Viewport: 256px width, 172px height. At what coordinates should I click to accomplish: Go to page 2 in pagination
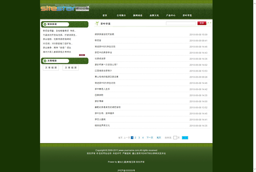click(135, 138)
